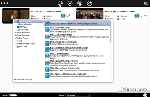Choose Super VideoCD MPEG2 PS Format link

(69, 48)
